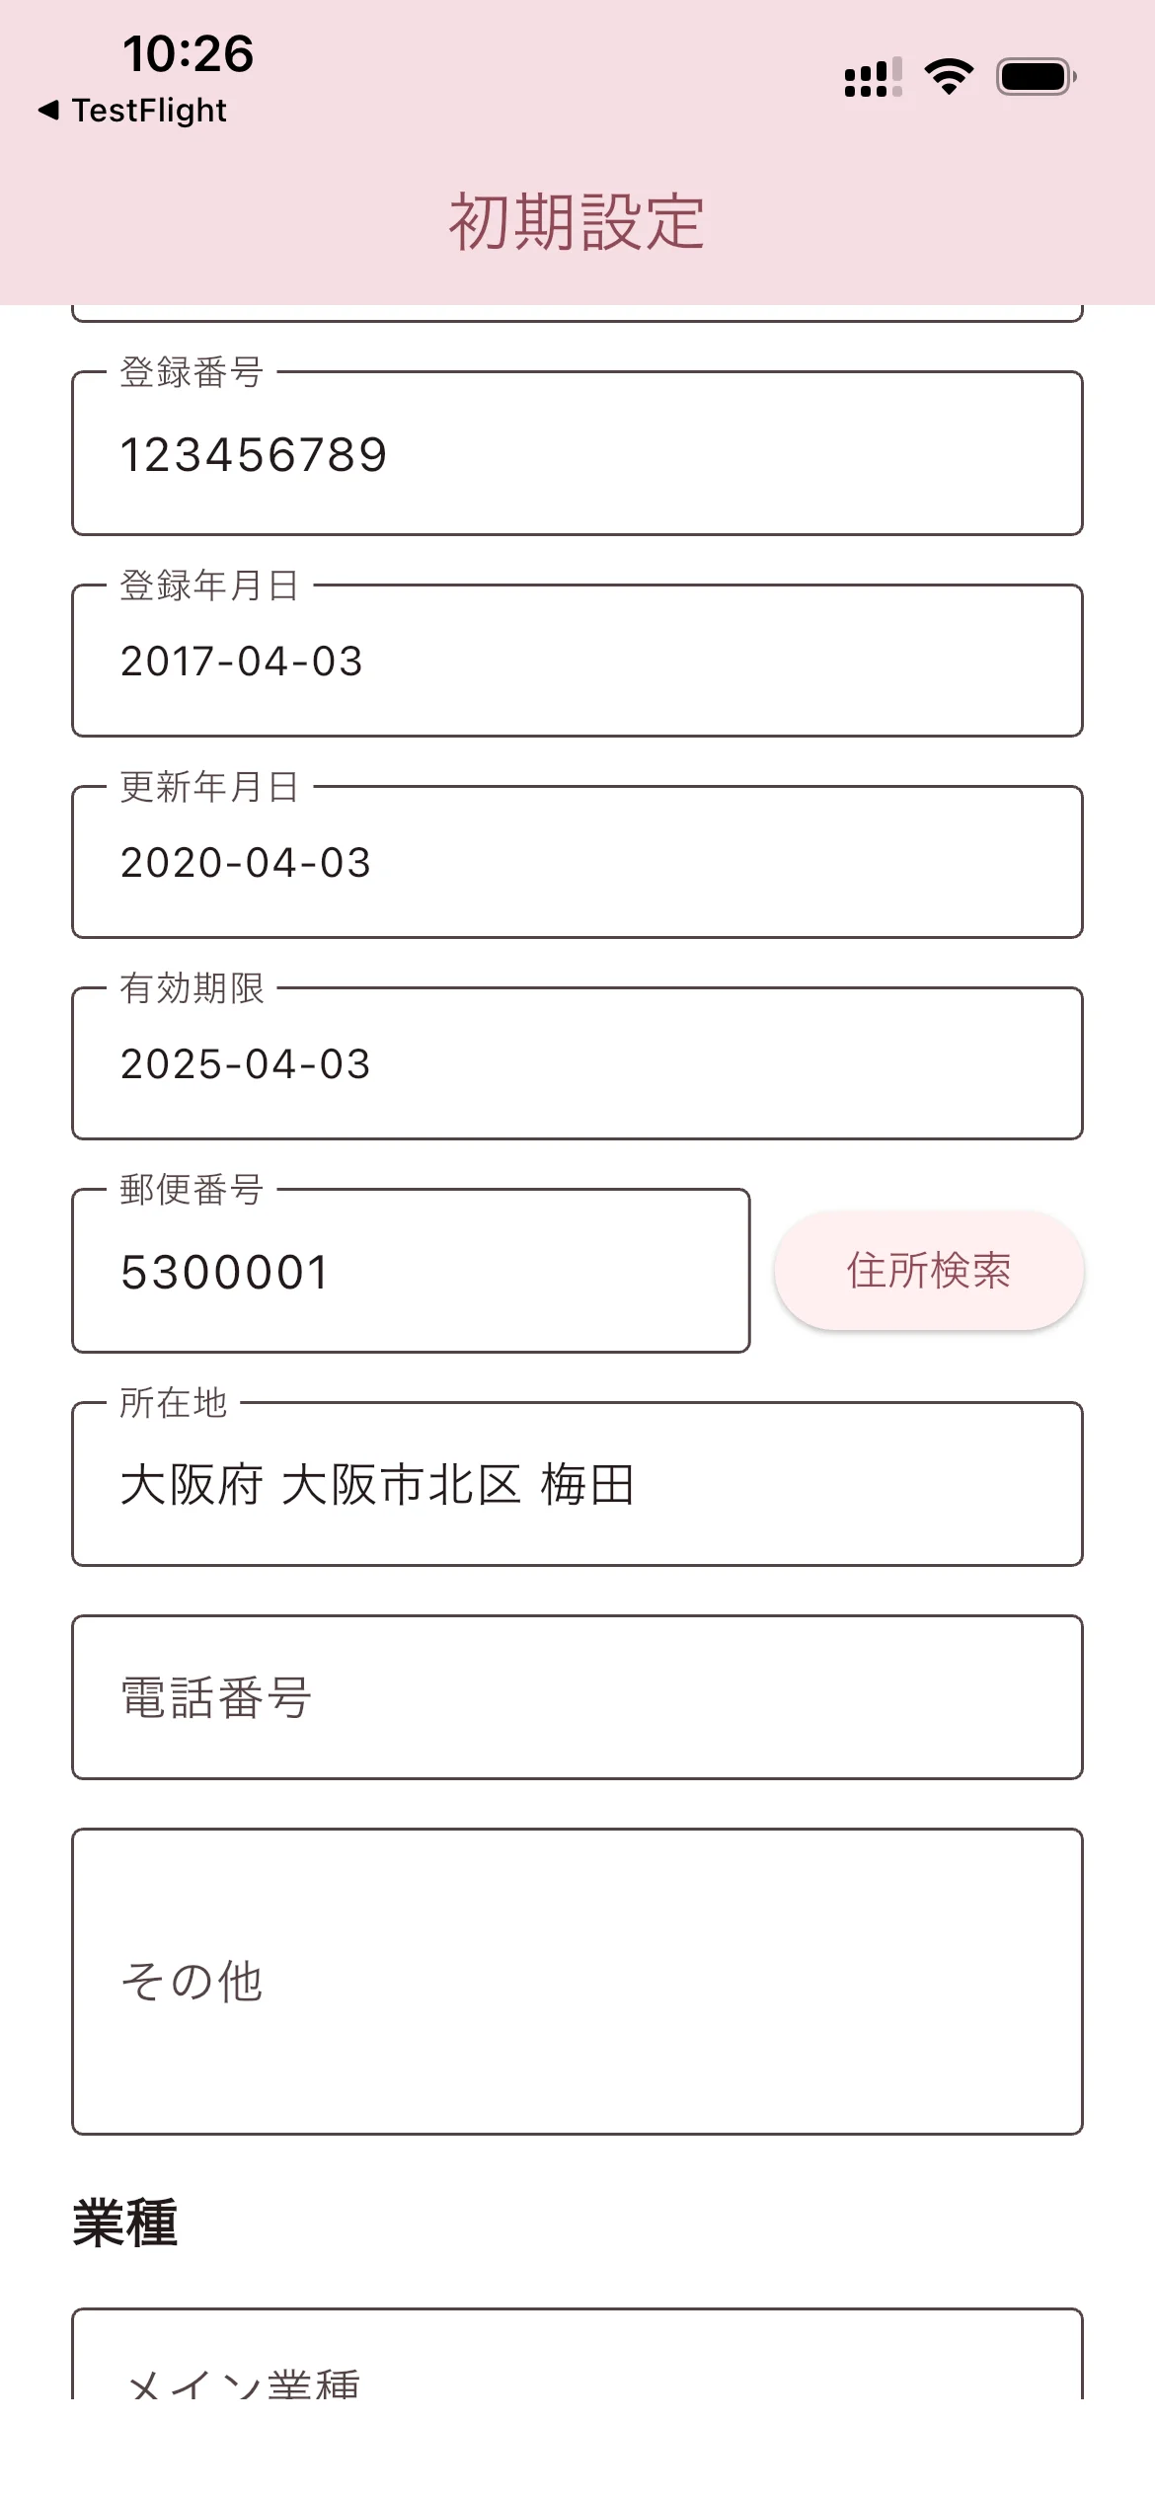Viewport: 1155px width, 2500px height.
Task: Tap the battery indicator icon
Action: point(1036,77)
